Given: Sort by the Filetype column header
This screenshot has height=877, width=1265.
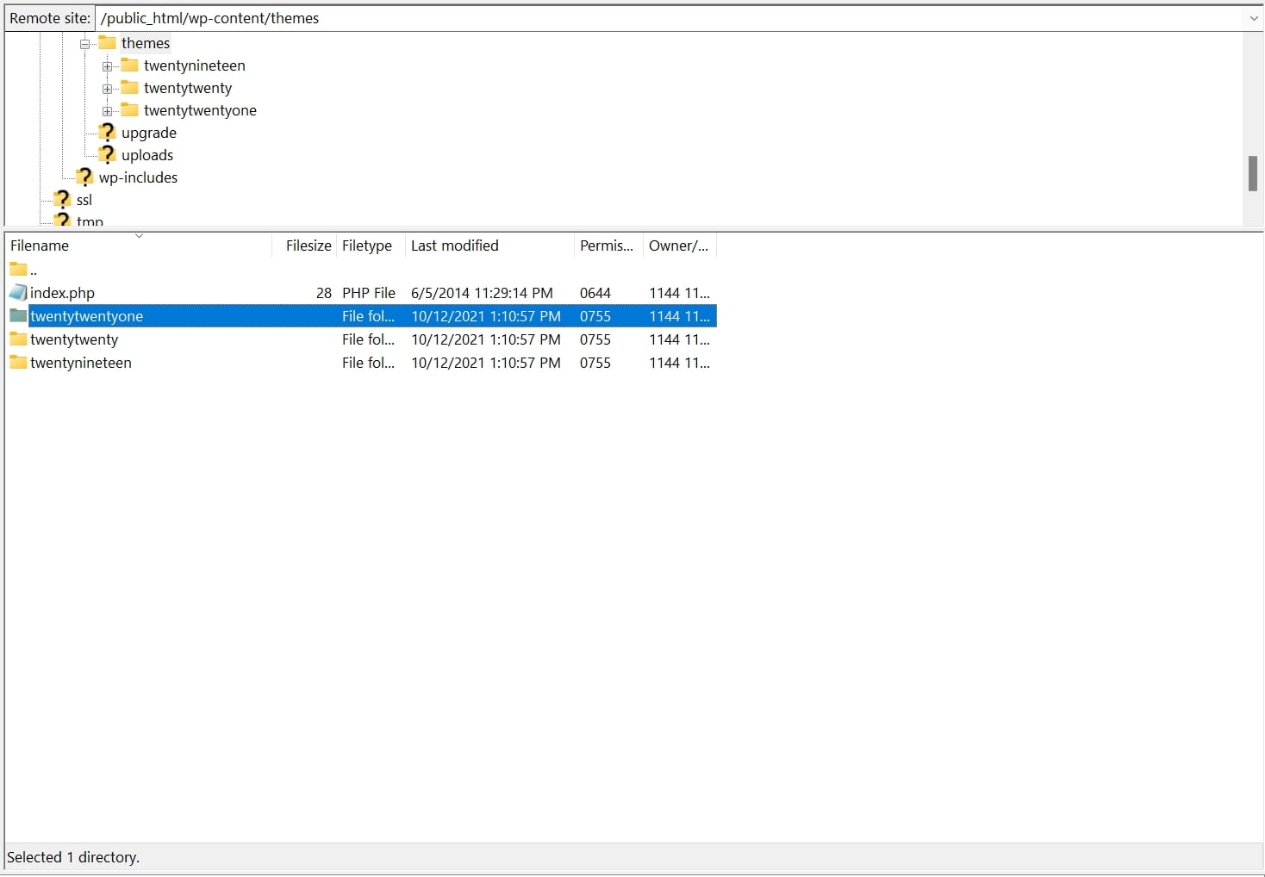Looking at the screenshot, I should click(366, 246).
